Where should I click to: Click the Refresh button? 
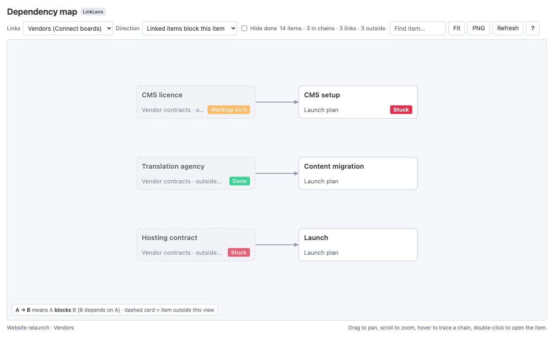[x=508, y=28]
